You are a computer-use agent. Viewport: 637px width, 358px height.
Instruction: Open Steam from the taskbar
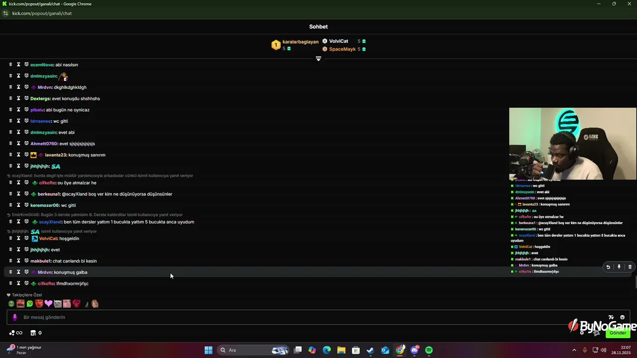click(370, 350)
